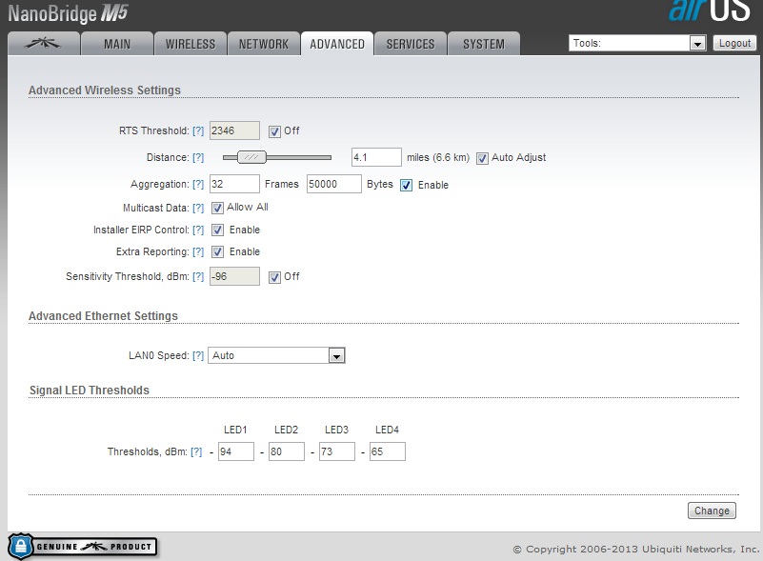Click the Change button
The width and height of the screenshot is (763, 561).
pyautogui.click(x=712, y=511)
